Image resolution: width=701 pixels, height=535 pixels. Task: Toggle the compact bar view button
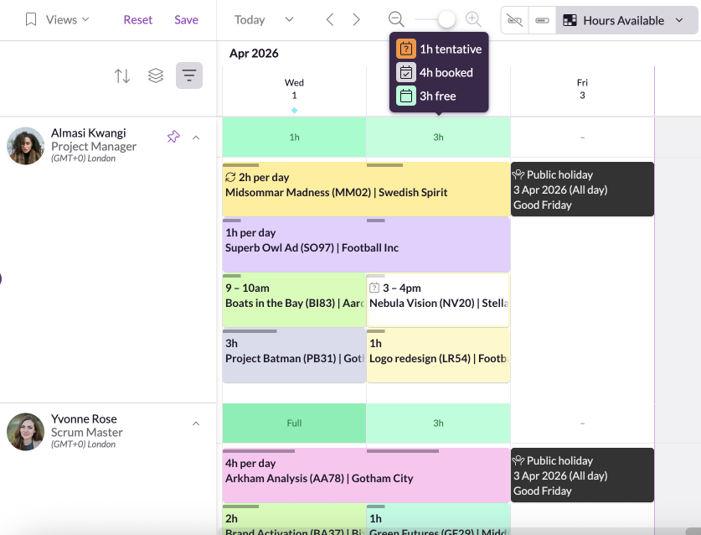click(x=542, y=20)
